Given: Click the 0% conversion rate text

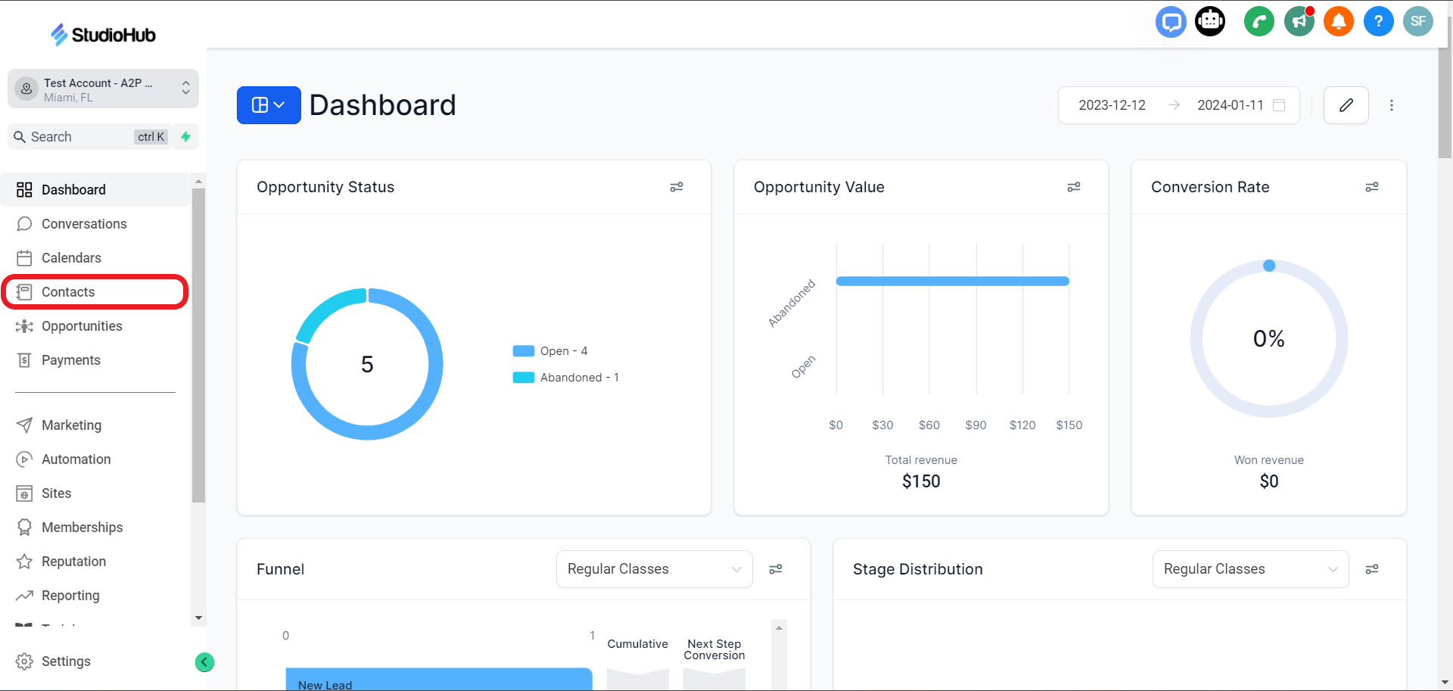Looking at the screenshot, I should coord(1269,338).
